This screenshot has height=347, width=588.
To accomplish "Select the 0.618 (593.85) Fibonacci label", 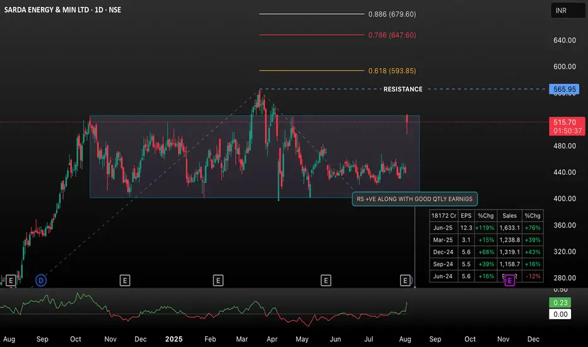I will (392, 71).
